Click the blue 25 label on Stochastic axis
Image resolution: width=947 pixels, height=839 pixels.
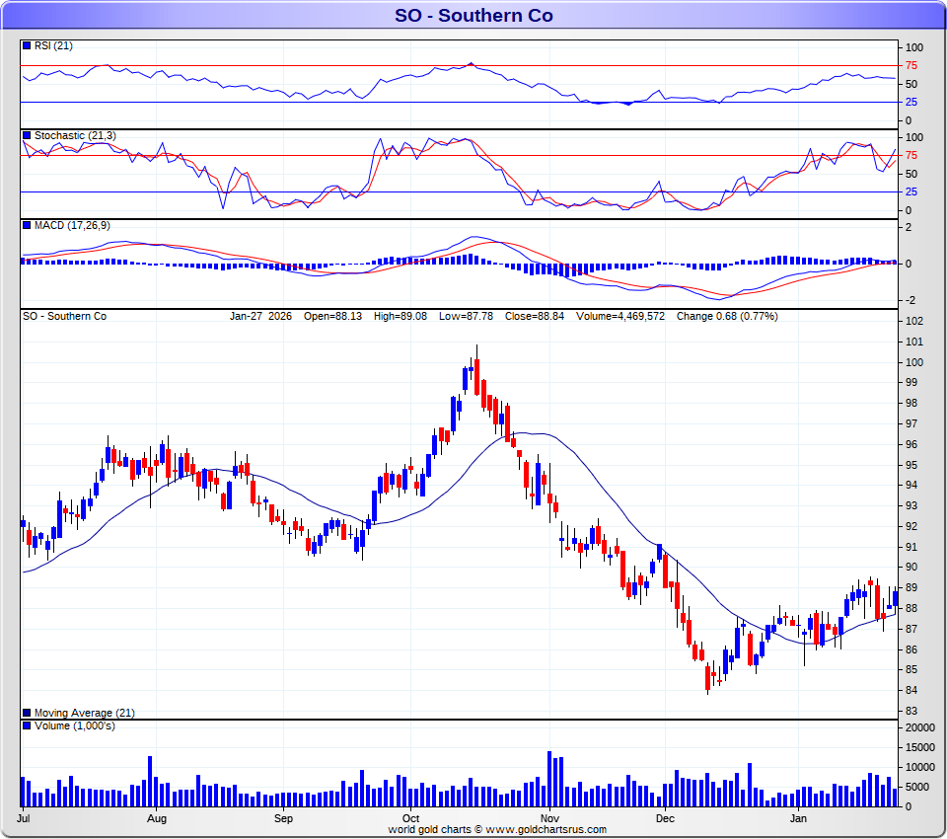click(x=912, y=192)
